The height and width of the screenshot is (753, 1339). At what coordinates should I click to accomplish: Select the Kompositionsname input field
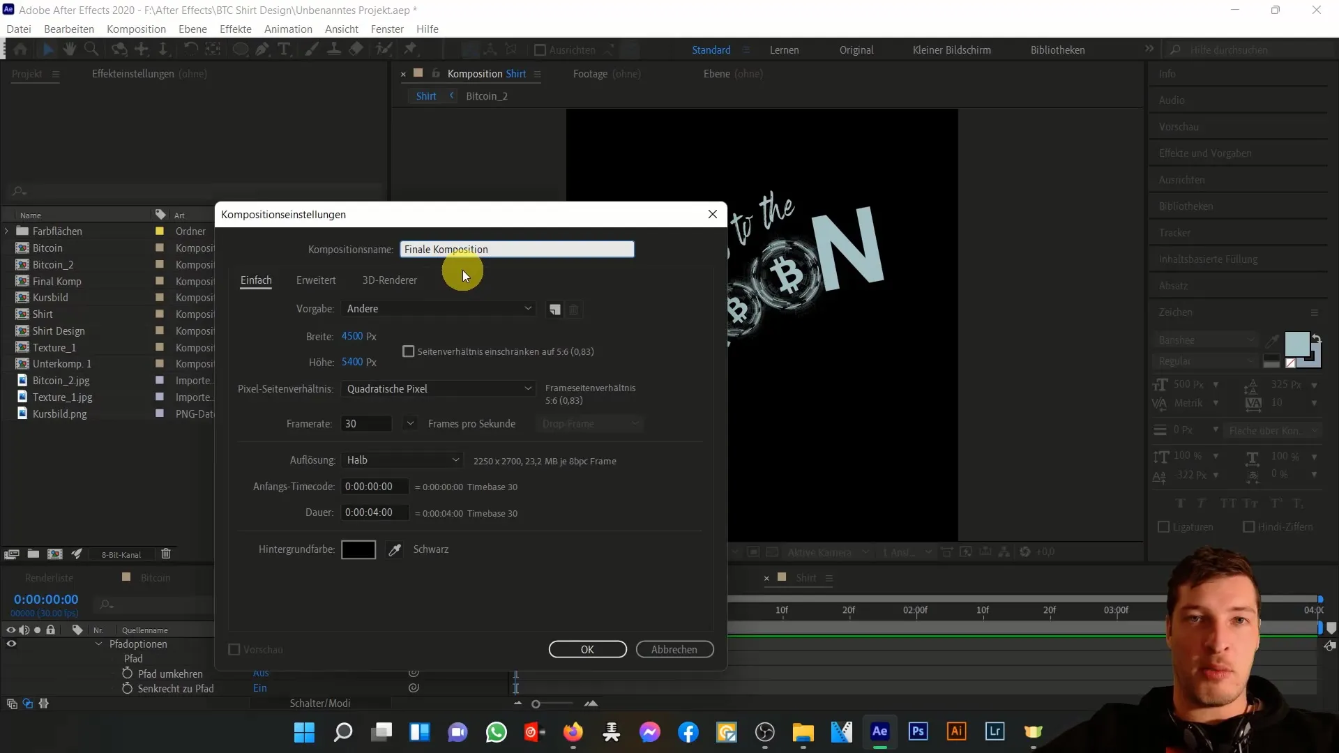click(x=516, y=249)
